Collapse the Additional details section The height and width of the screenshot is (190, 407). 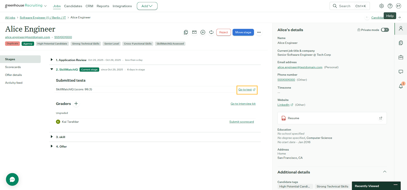tap(385, 172)
